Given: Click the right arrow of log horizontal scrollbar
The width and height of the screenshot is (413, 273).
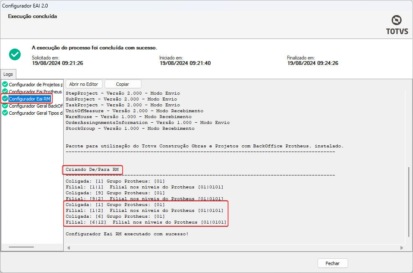Looking at the screenshot, I should (402, 248).
